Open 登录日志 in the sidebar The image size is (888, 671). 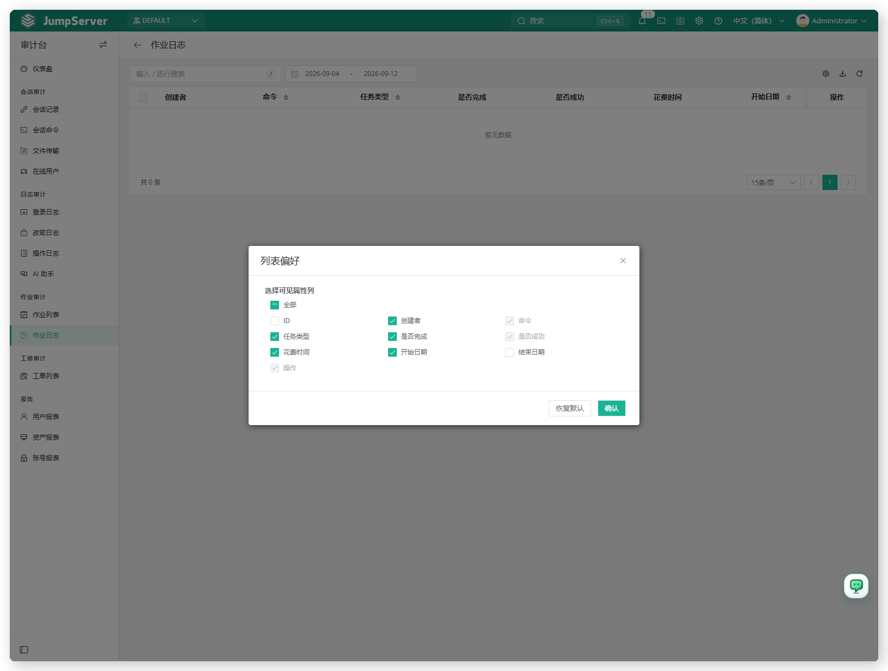click(x=64, y=212)
